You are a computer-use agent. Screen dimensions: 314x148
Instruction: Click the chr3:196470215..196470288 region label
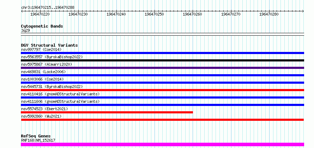(x=48, y=8)
